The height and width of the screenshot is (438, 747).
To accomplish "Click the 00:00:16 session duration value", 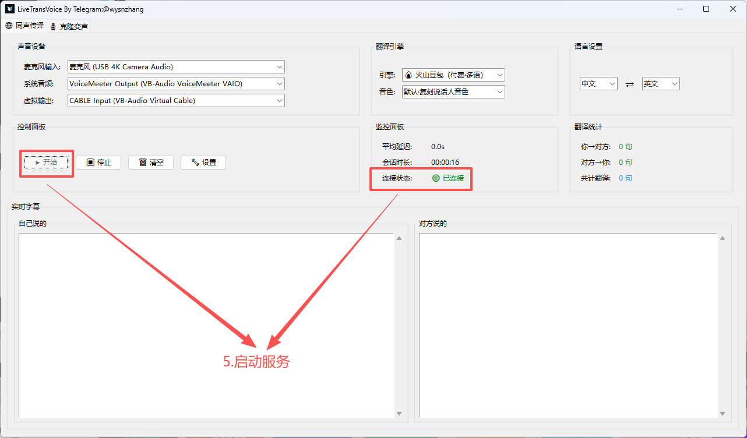I will 445,163.
